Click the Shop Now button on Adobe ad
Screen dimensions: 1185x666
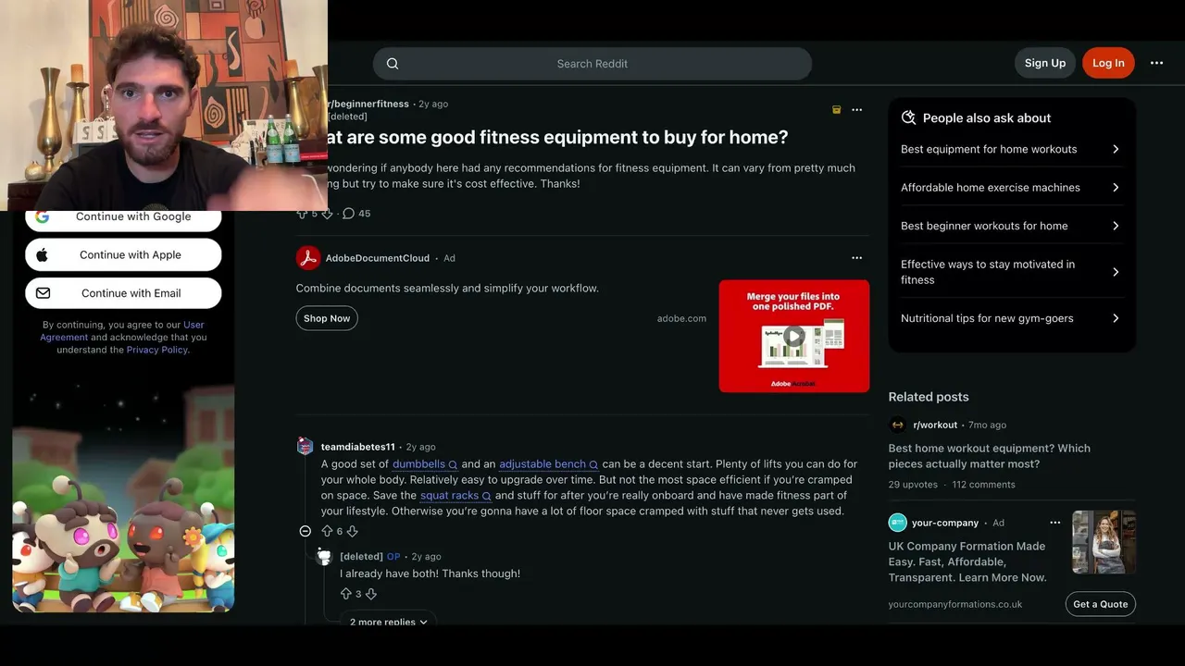(x=327, y=318)
